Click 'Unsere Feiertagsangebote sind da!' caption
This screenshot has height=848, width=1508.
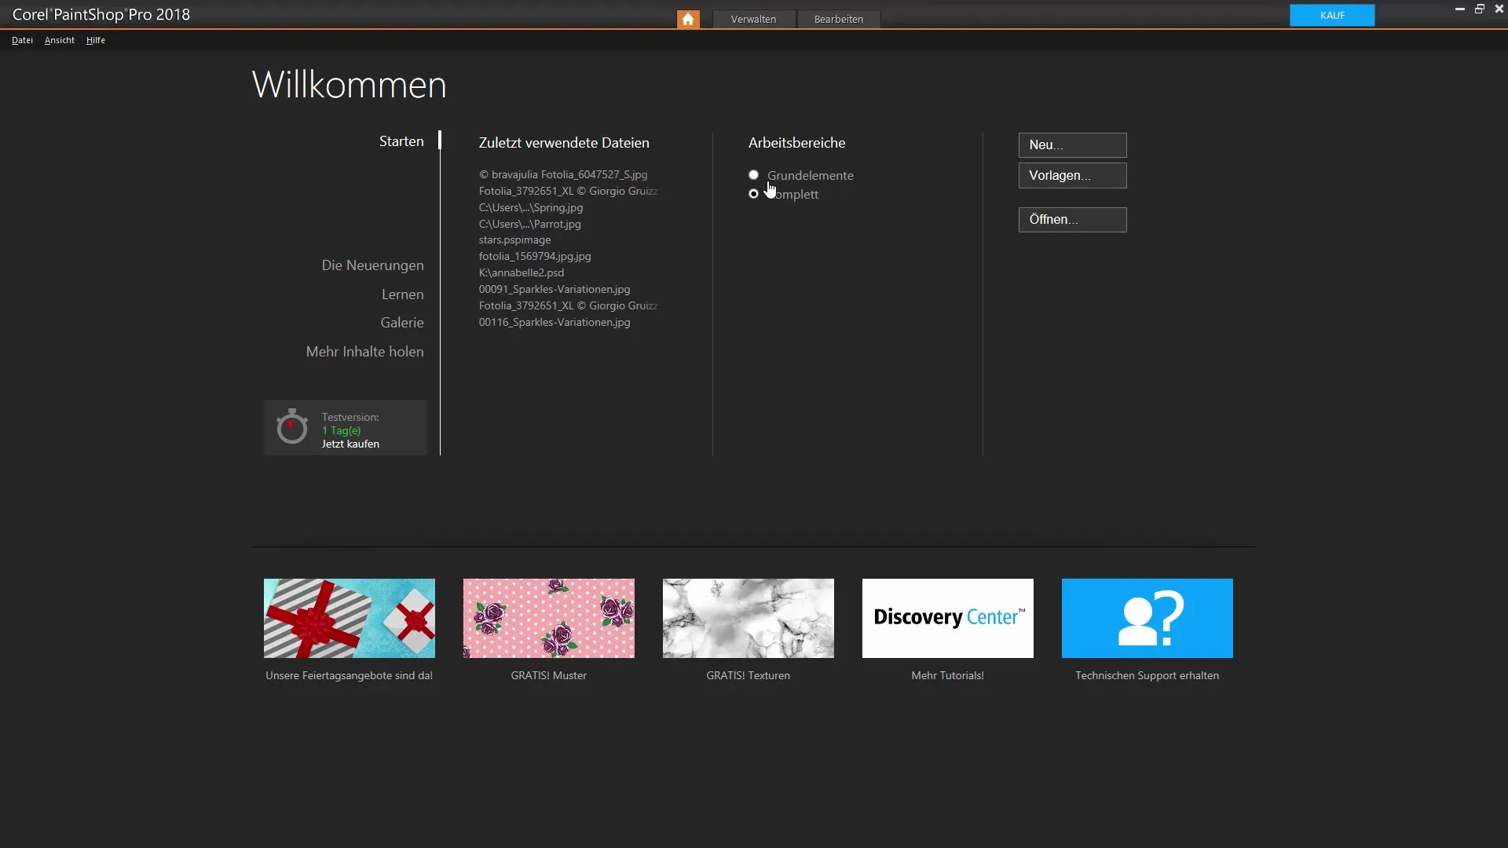pyautogui.click(x=350, y=675)
